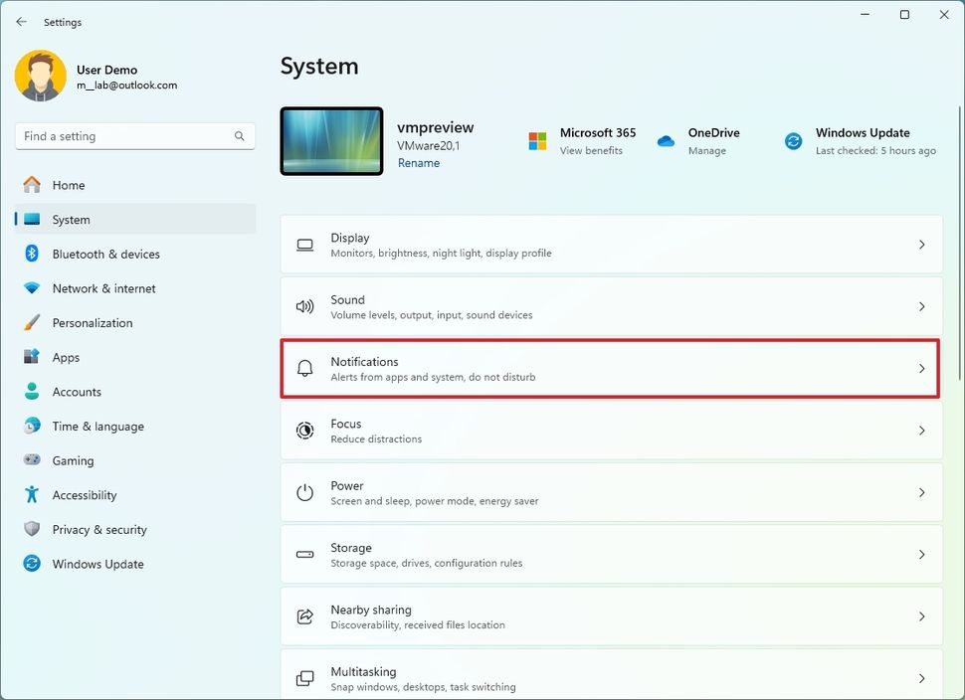Viewport: 965px width, 700px height.
Task: Open Power settings via the power icon
Action: 304,492
